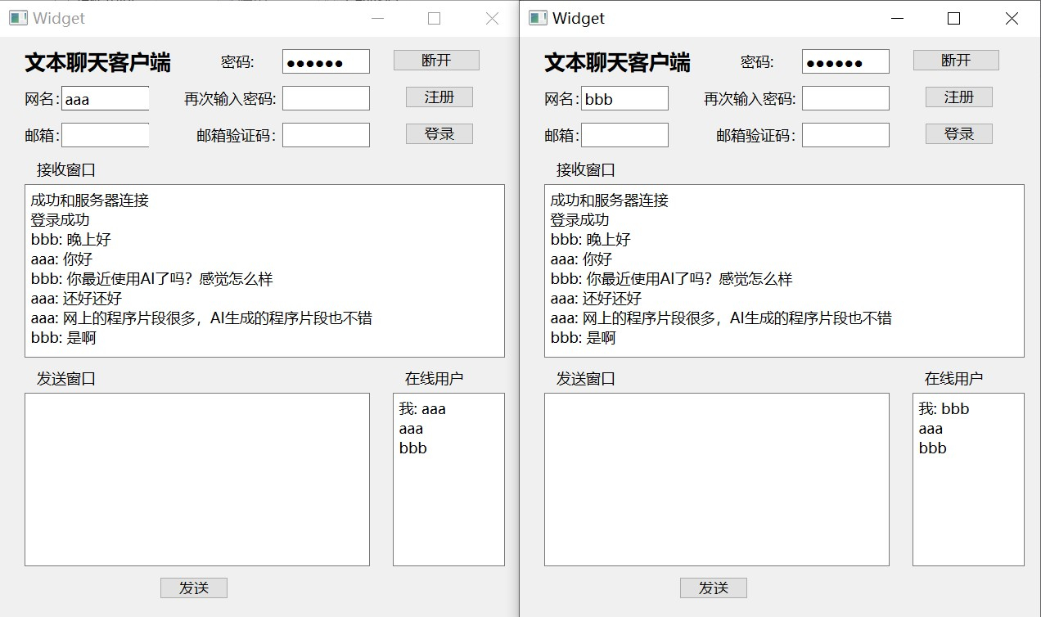
Task: Click the Widget app icon in aaa client's title bar
Action: coord(18,18)
